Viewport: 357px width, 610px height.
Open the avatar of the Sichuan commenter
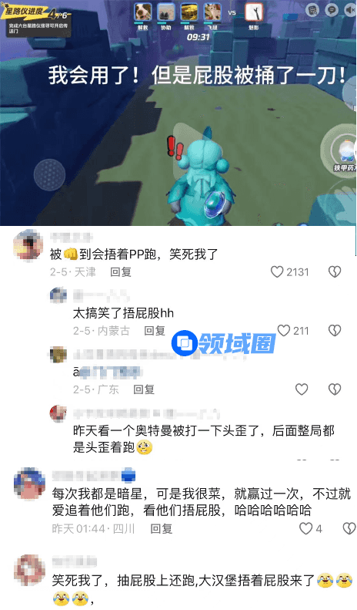tap(29, 484)
